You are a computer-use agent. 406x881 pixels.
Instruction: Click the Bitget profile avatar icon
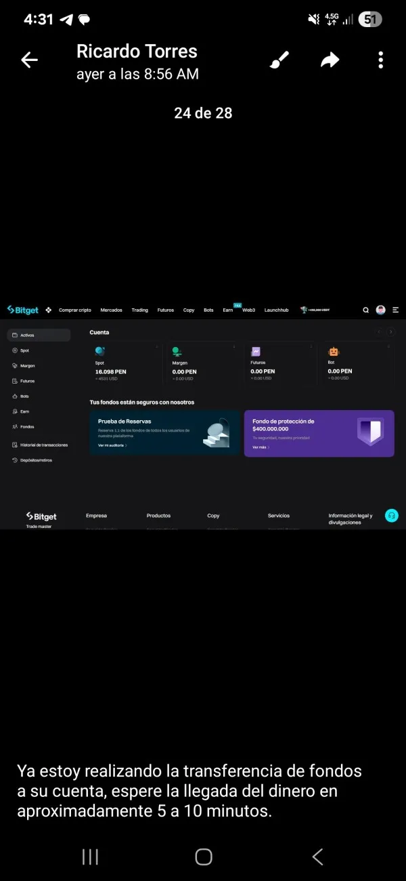click(x=380, y=310)
